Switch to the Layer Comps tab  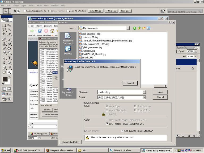(x=191, y=12)
